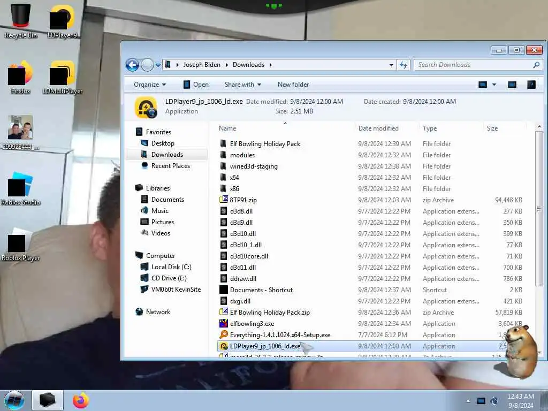The height and width of the screenshot is (411, 548).
Task: Click the Downloads breadcrumb in address bar
Action: coord(248,65)
